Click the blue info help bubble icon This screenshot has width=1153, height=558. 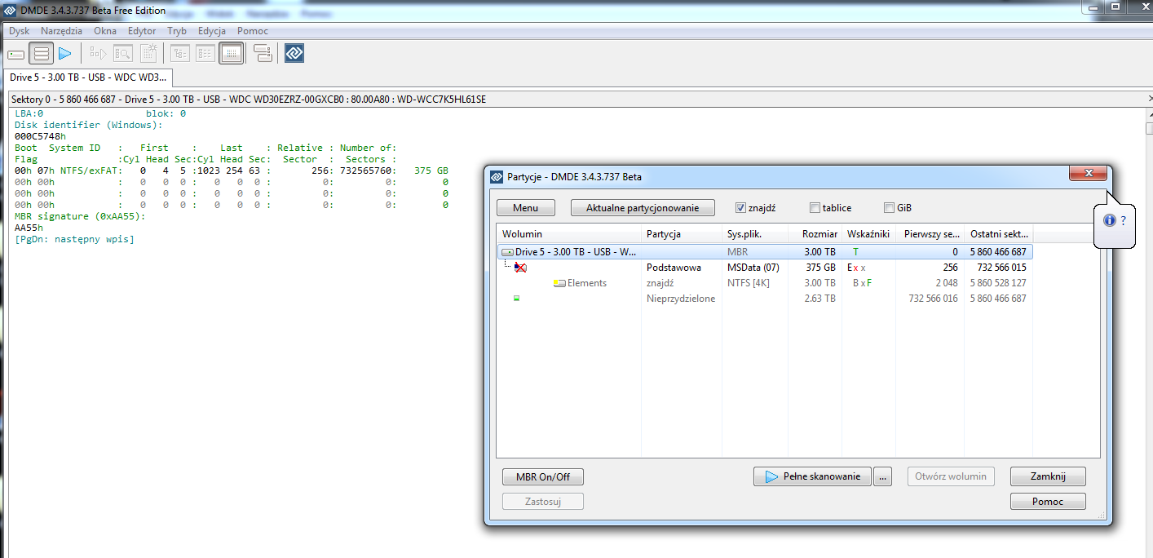click(1109, 220)
